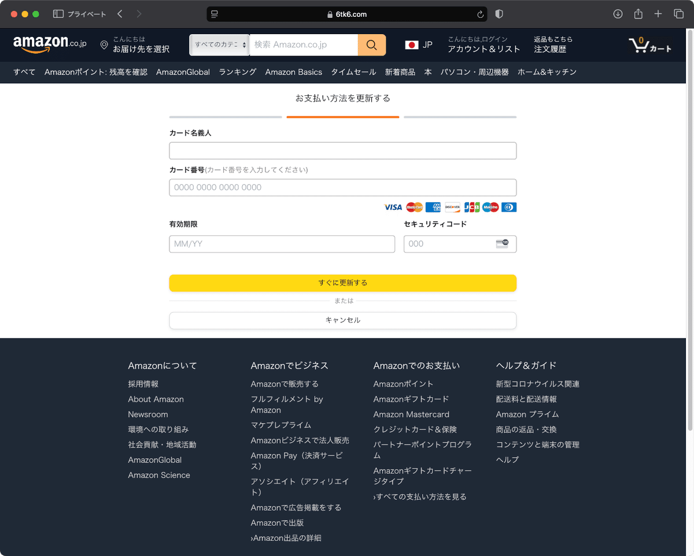Open the JP language selector
694x556 pixels.
tap(419, 45)
